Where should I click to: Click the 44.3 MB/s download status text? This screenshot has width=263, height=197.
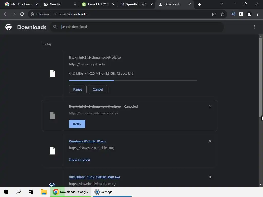101,74
